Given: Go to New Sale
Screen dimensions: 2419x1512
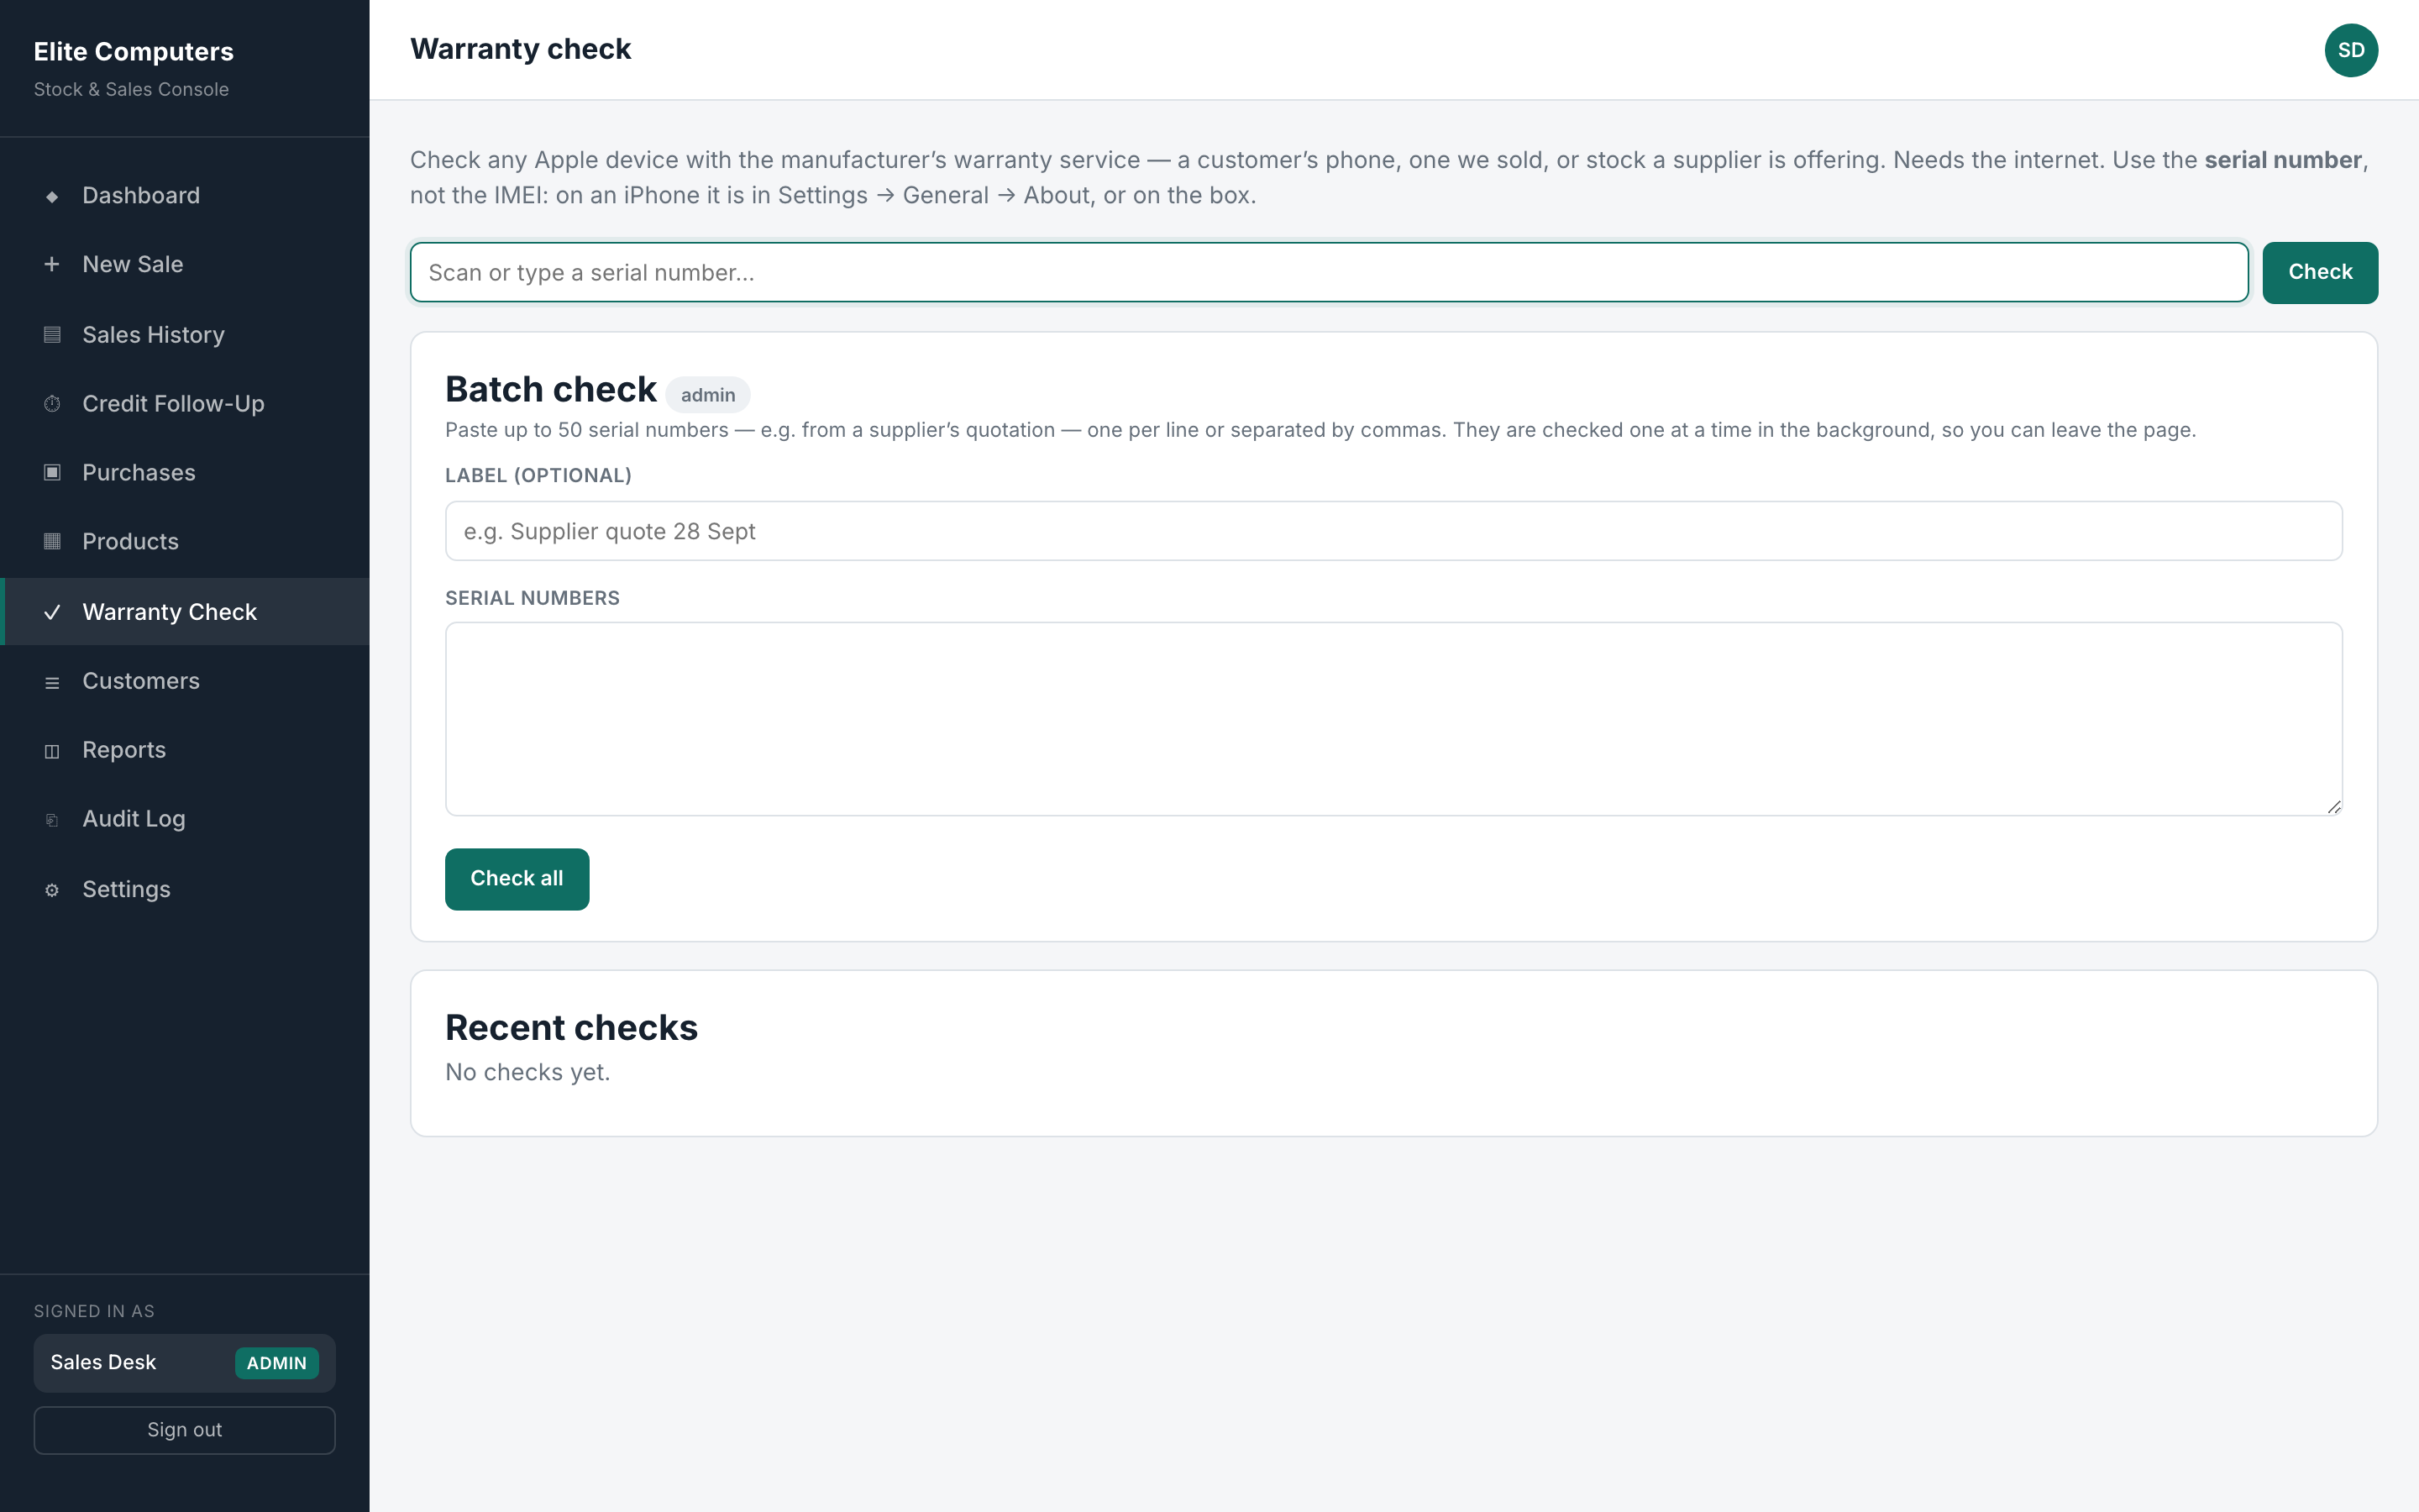Looking at the screenshot, I should 186,264.
